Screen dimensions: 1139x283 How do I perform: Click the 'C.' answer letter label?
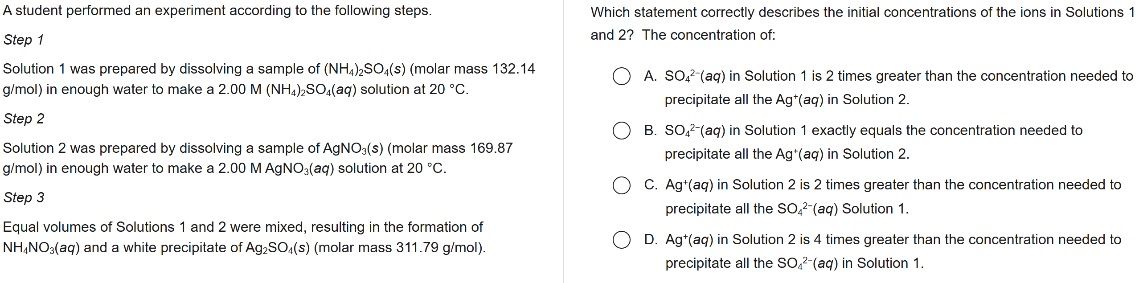pyautogui.click(x=651, y=185)
